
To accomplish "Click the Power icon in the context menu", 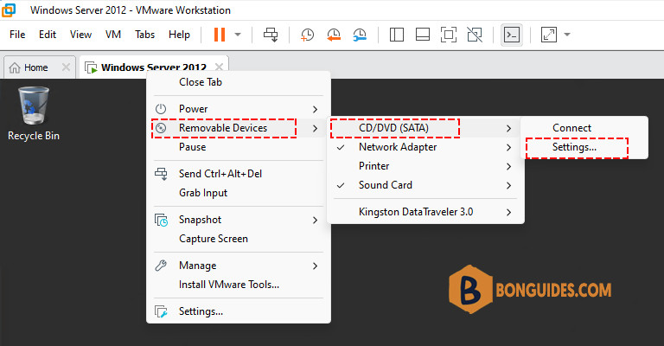I will coord(161,109).
